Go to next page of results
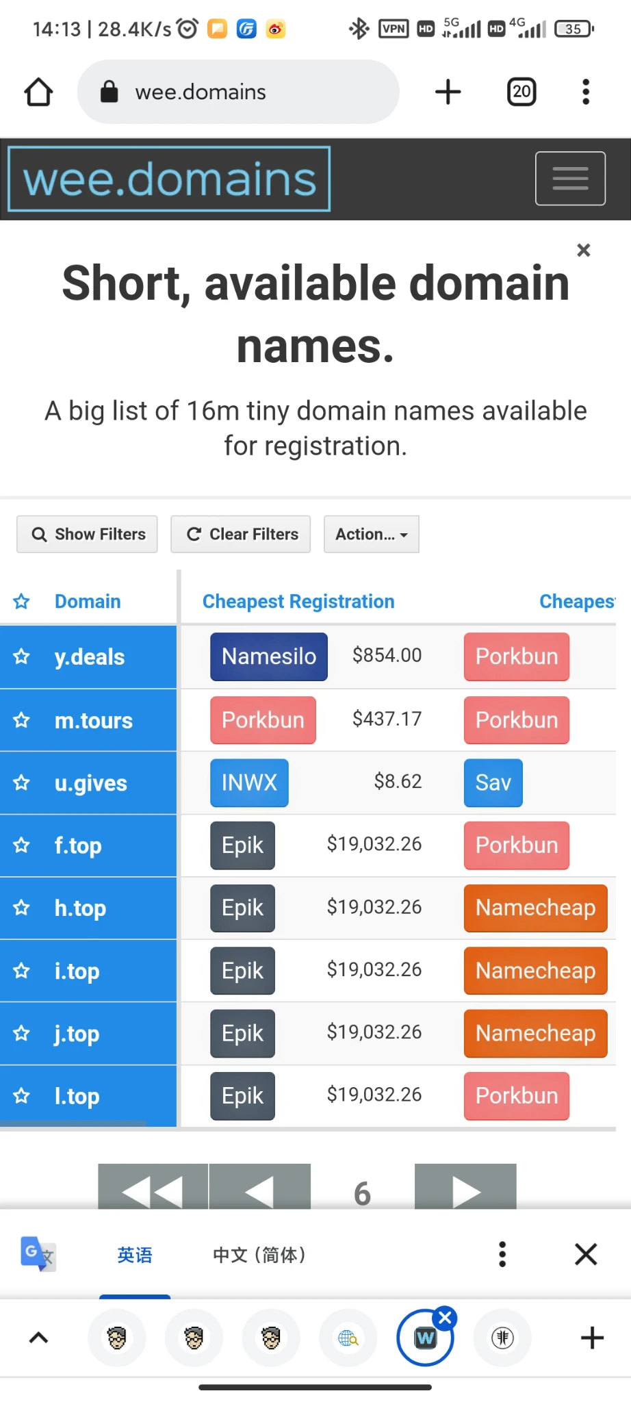The image size is (631, 1402). point(465,1188)
